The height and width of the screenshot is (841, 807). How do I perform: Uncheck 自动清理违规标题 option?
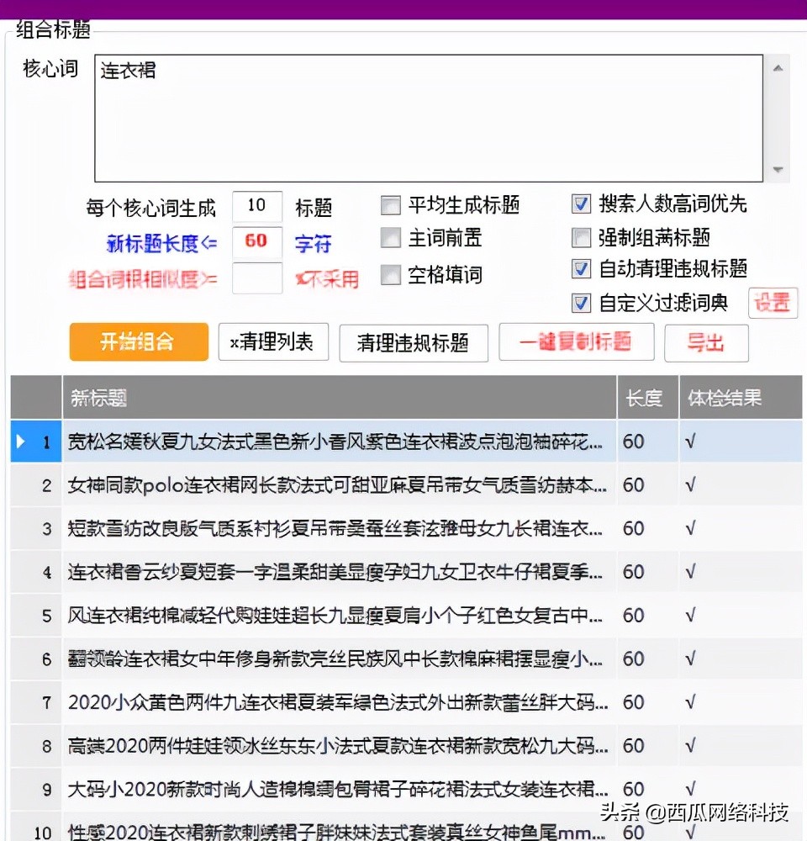pos(581,269)
